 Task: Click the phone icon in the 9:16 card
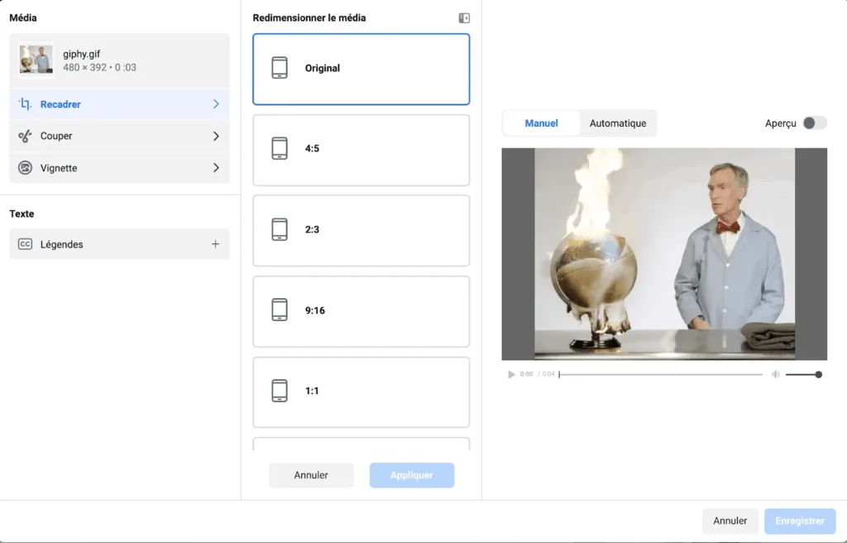[280, 310]
